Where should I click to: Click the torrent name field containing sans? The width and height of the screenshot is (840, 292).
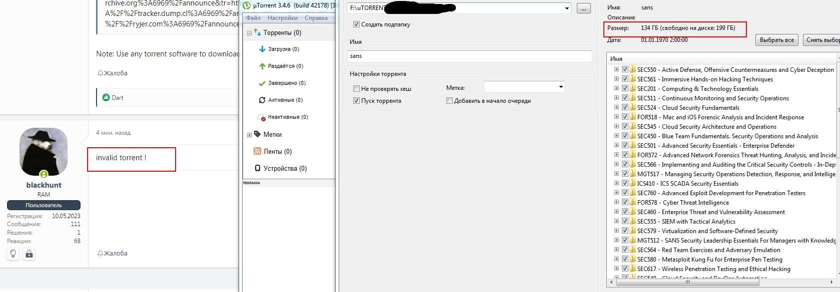pos(469,56)
